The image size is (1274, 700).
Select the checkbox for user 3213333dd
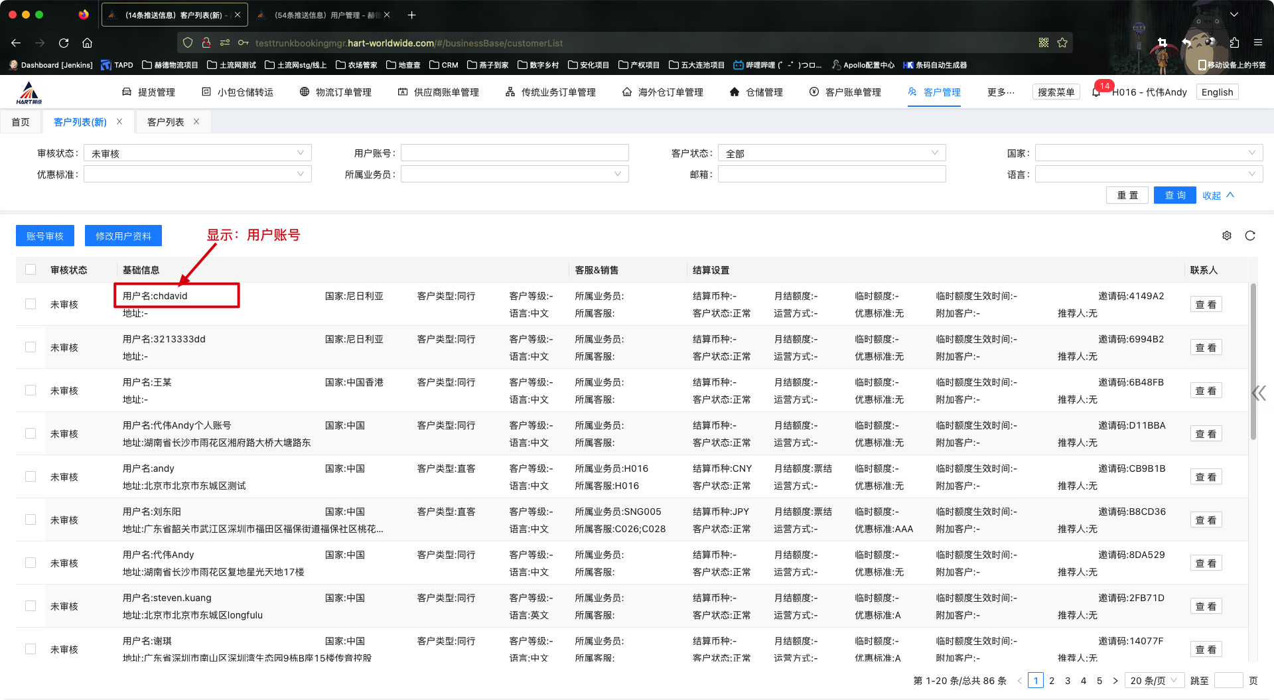click(31, 347)
